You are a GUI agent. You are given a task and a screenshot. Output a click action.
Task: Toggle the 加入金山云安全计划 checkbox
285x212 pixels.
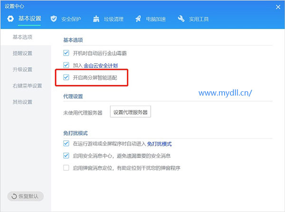(66, 65)
